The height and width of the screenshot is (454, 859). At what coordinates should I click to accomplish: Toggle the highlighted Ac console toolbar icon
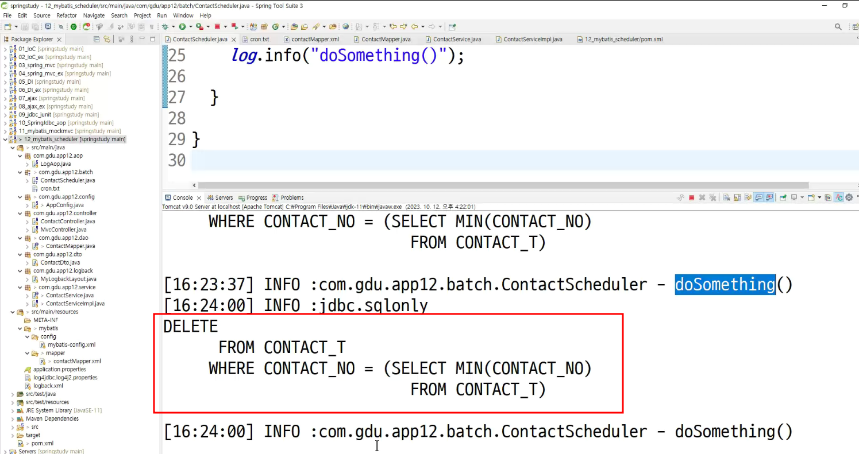pos(839,197)
